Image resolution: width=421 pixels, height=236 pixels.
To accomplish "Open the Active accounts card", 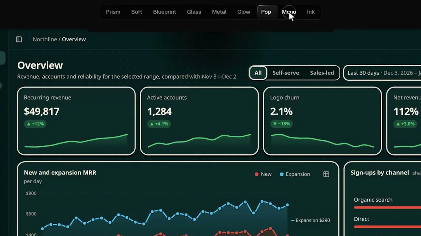I will point(199,121).
